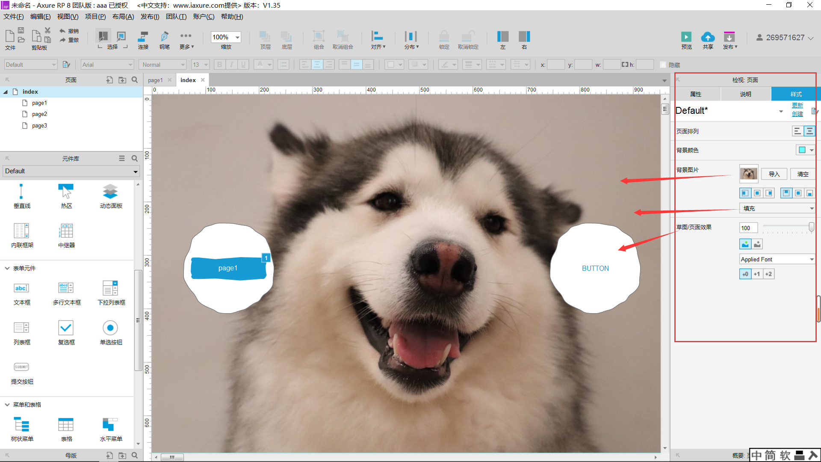Open the Default widget library dropdown

[x=71, y=171]
